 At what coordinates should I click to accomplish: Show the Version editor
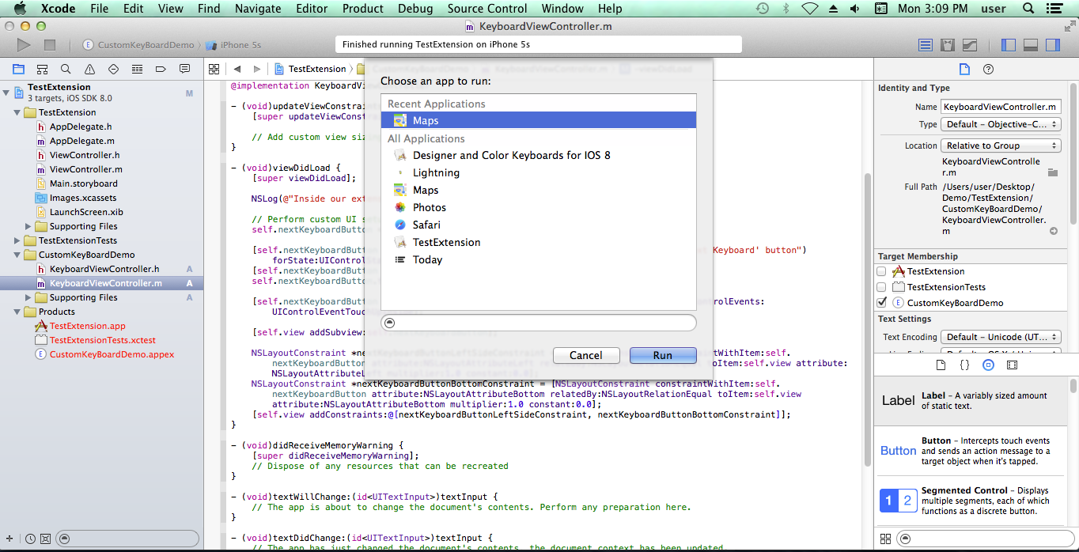click(x=969, y=45)
